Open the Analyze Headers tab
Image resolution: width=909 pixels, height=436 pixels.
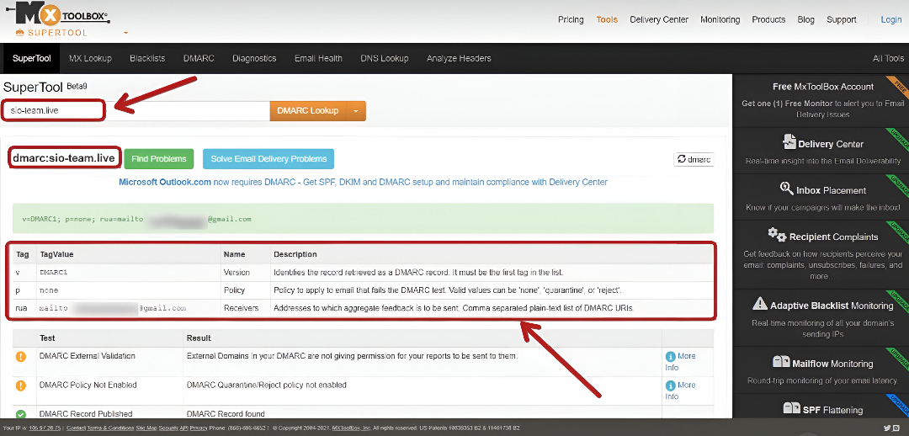click(459, 58)
